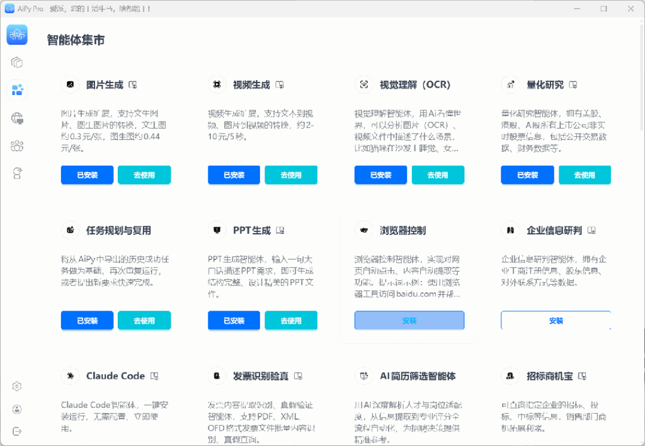Open the AI简历筛选智能体 card title
Image resolution: width=645 pixels, height=446 pixels.
pyautogui.click(x=418, y=376)
